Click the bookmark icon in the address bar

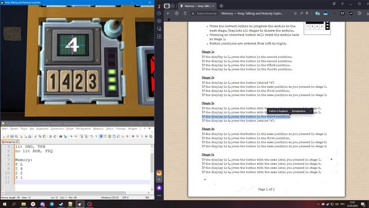pyautogui.click(x=307, y=13)
